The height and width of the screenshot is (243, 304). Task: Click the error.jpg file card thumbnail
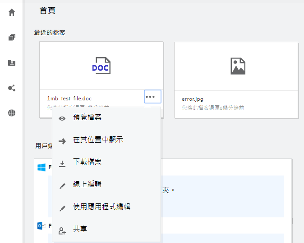(x=236, y=66)
